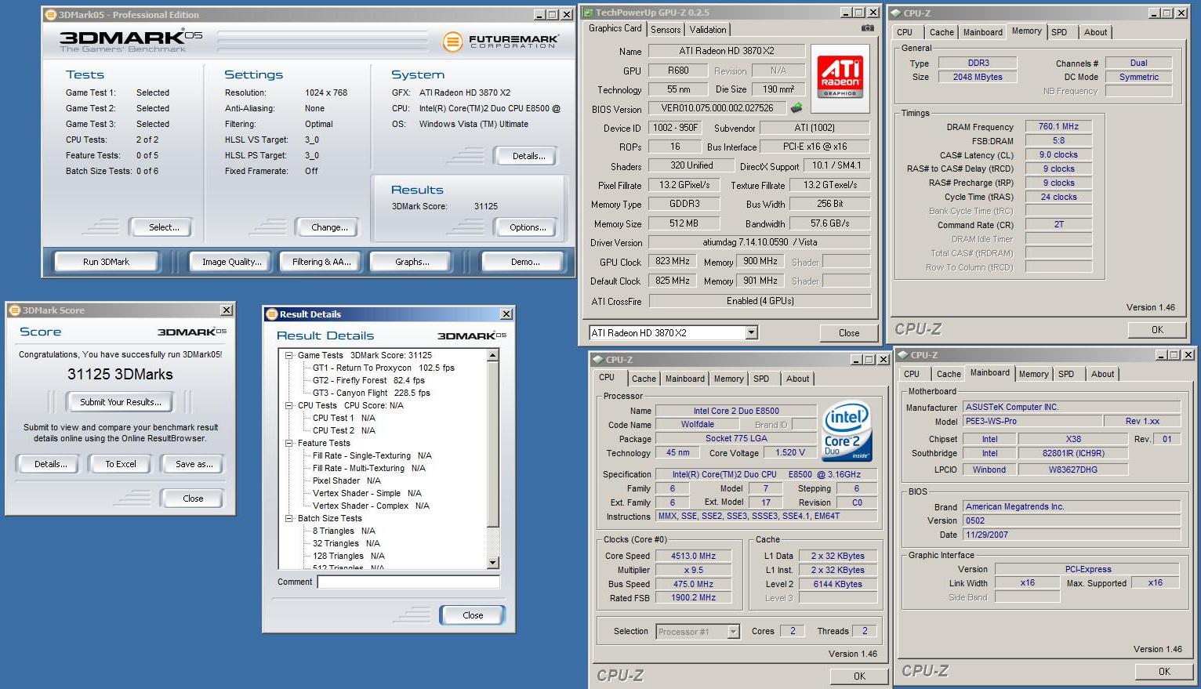Click the Comment text field in Result Details

pyautogui.click(x=408, y=582)
